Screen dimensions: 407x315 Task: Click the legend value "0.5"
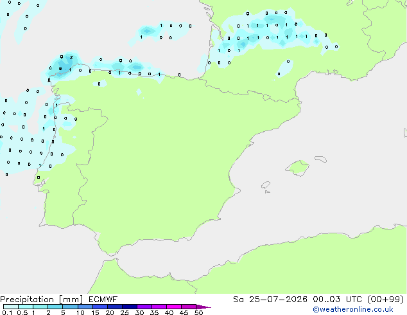[22, 312]
